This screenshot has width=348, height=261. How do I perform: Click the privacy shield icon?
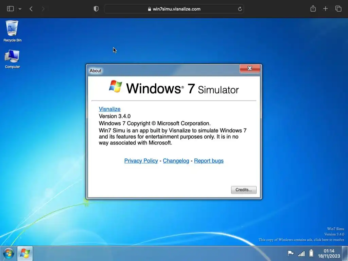click(96, 9)
